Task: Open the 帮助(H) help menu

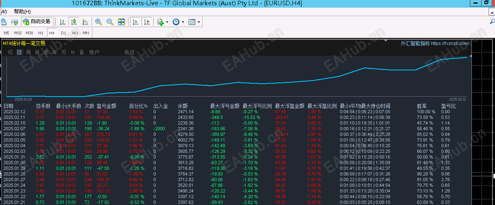Action: 22,11
